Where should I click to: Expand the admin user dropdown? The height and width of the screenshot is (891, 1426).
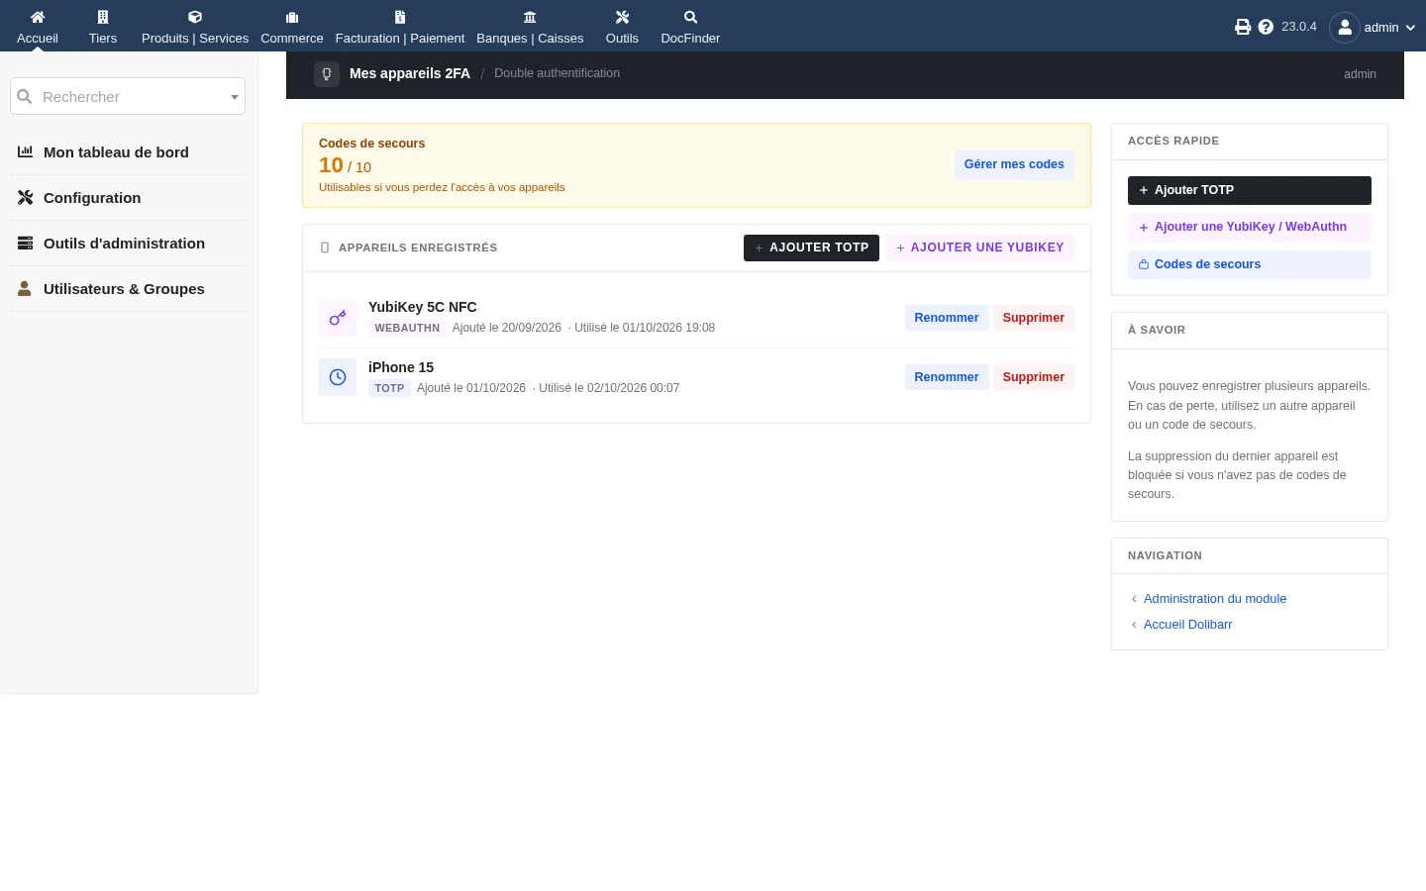coord(1373,27)
